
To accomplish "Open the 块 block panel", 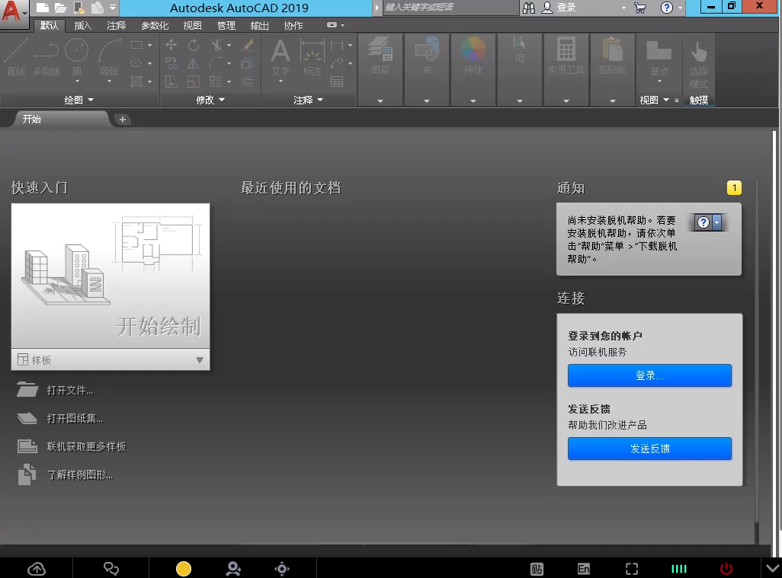I will pos(427,56).
